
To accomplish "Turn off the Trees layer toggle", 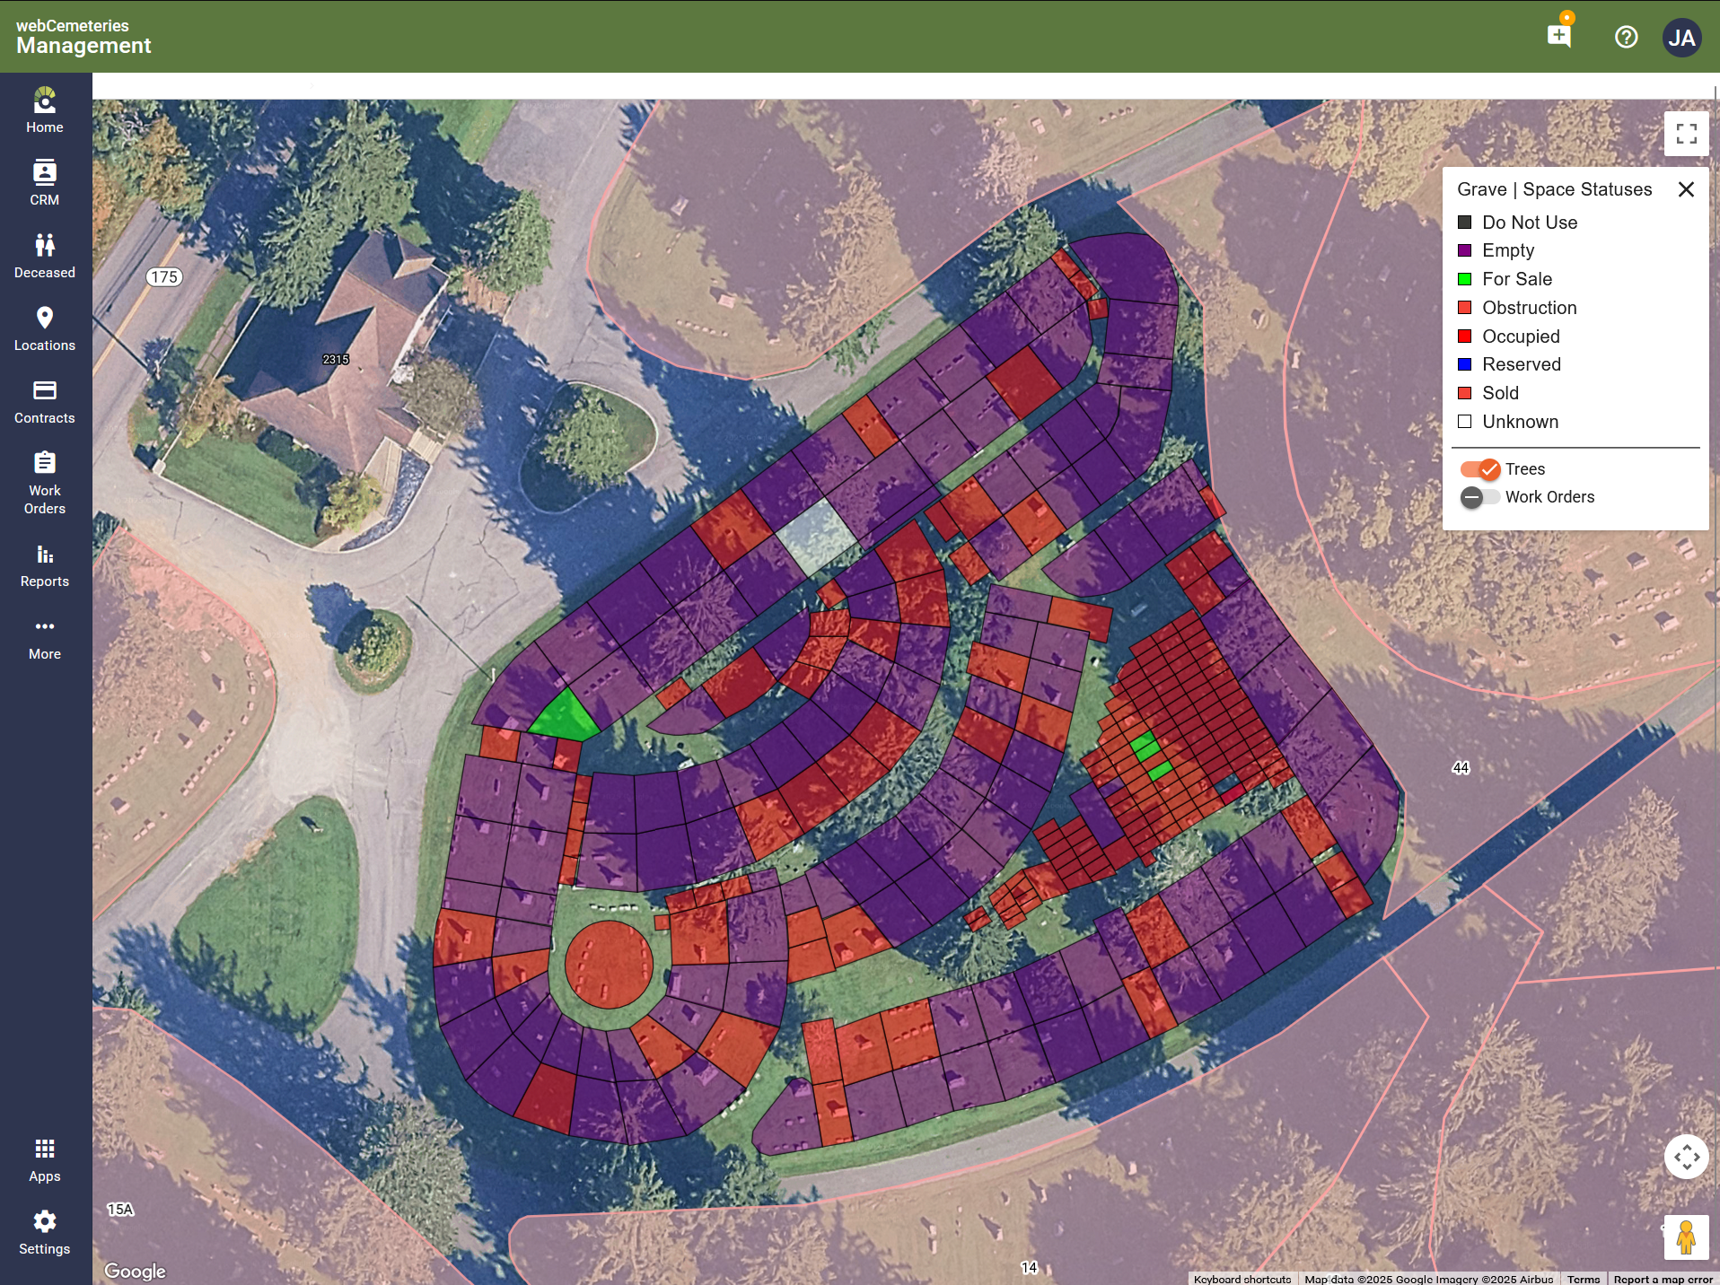I will click(x=1479, y=469).
